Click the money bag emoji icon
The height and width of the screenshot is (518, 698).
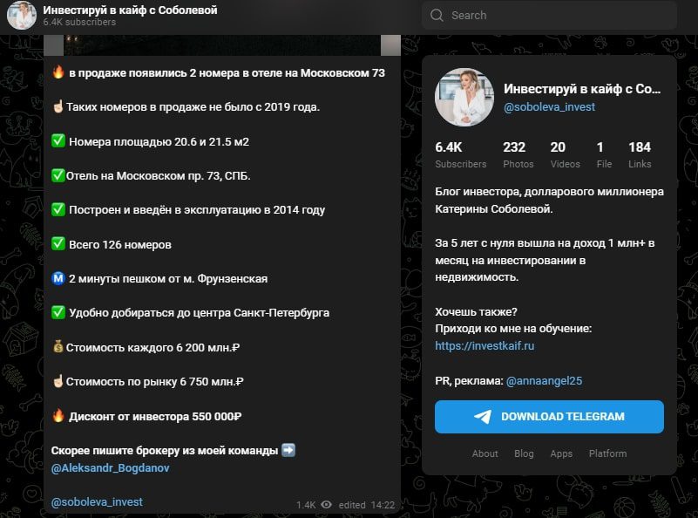(58, 347)
